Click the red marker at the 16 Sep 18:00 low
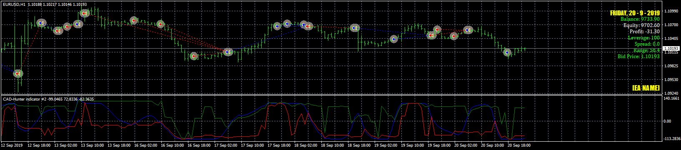Image resolution: width=681 pixels, height=150 pixels. click(x=193, y=56)
